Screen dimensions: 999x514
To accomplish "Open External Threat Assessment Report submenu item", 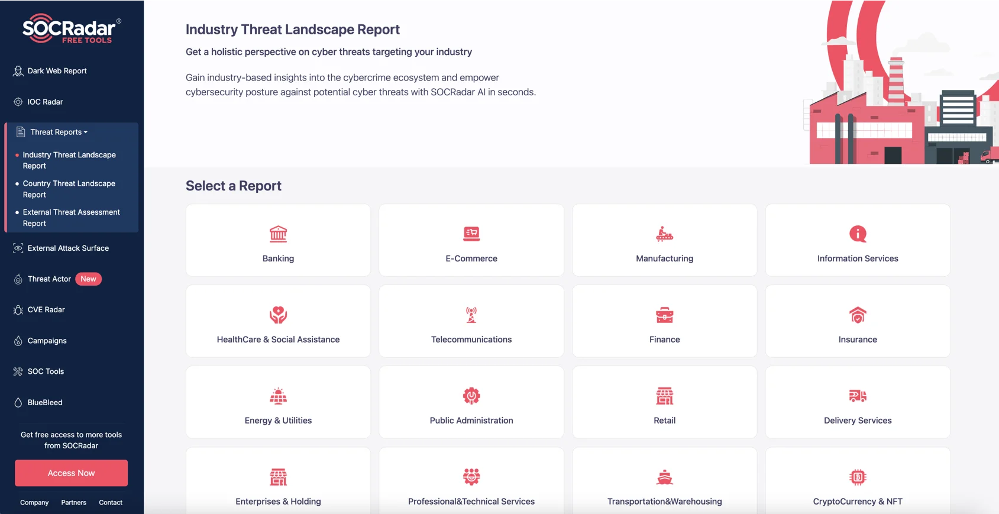I will 71,218.
